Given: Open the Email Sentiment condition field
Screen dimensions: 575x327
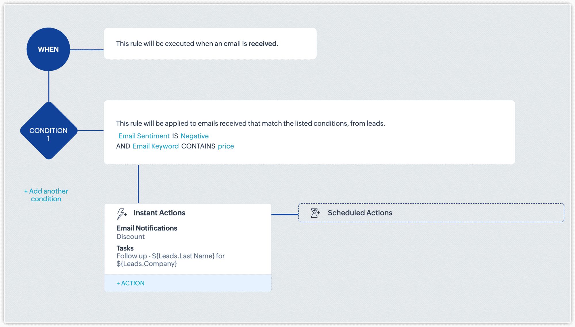Looking at the screenshot, I should 144,136.
